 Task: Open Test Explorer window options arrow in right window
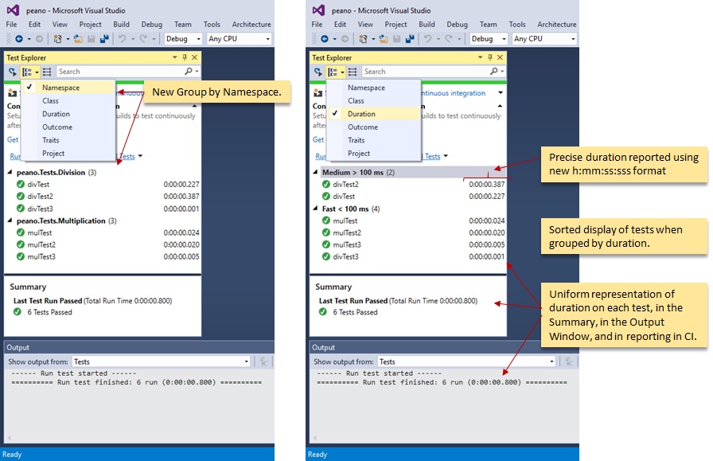tap(480, 57)
